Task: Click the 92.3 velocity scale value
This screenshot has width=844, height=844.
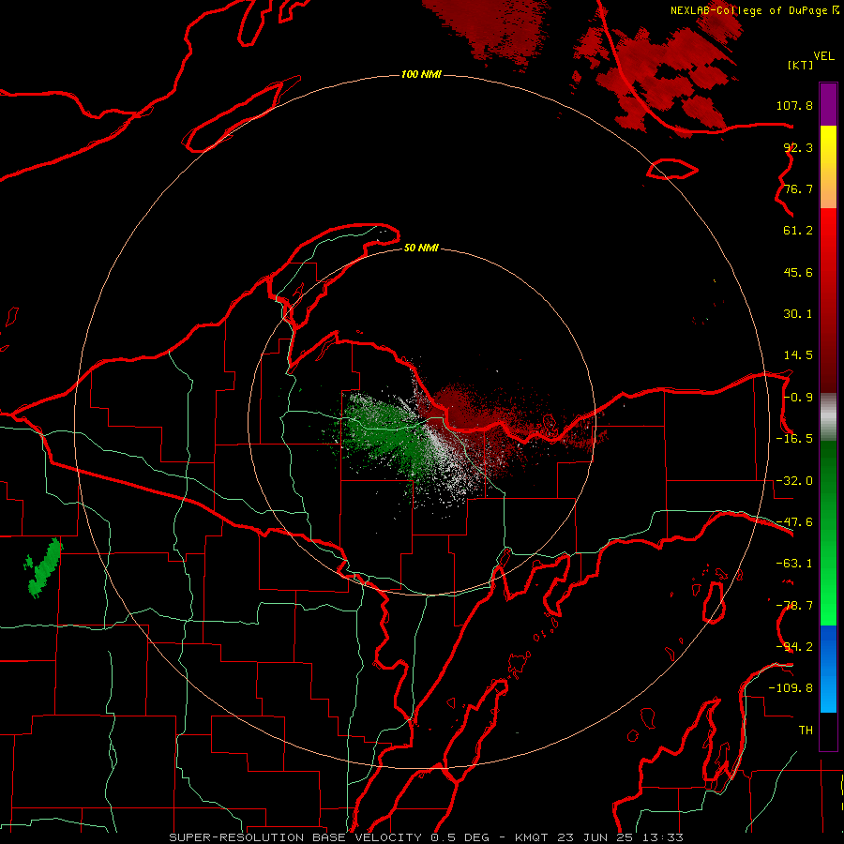Action: [798, 147]
